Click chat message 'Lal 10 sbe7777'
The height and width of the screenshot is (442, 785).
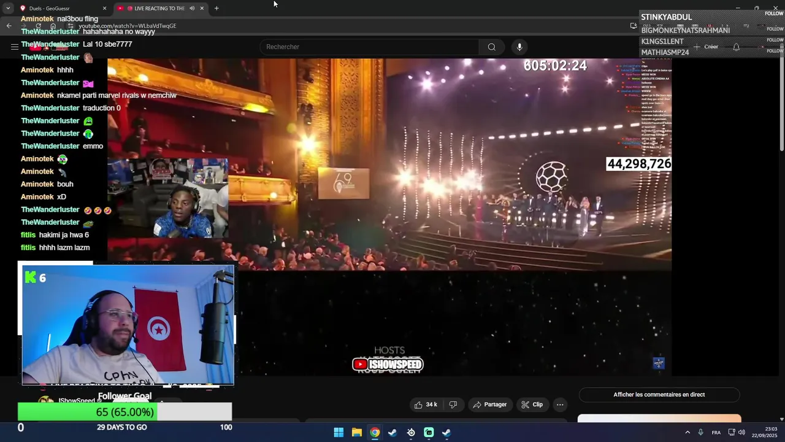coord(107,44)
